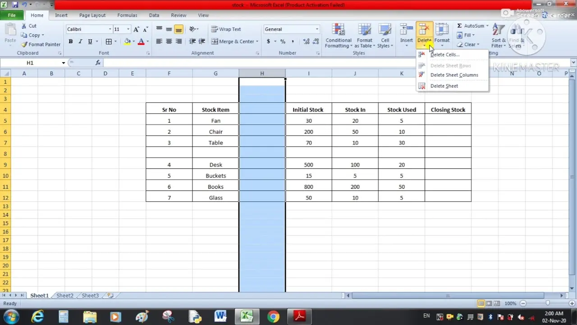Open Conditional Formatting
The image size is (577, 325).
(x=339, y=36)
